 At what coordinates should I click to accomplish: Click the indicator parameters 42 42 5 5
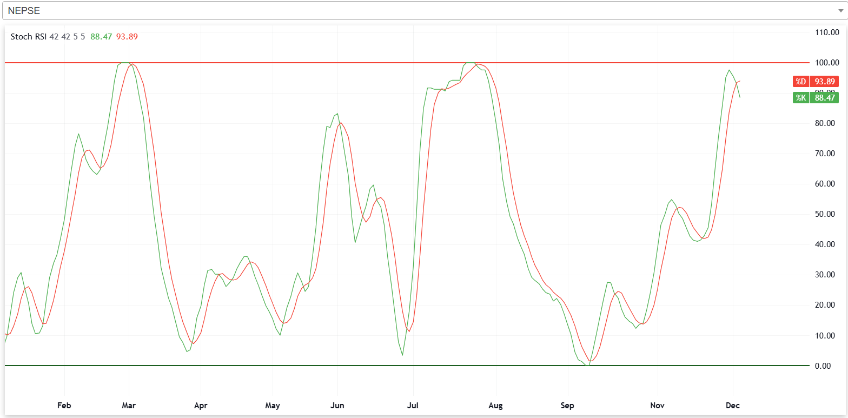coord(67,37)
